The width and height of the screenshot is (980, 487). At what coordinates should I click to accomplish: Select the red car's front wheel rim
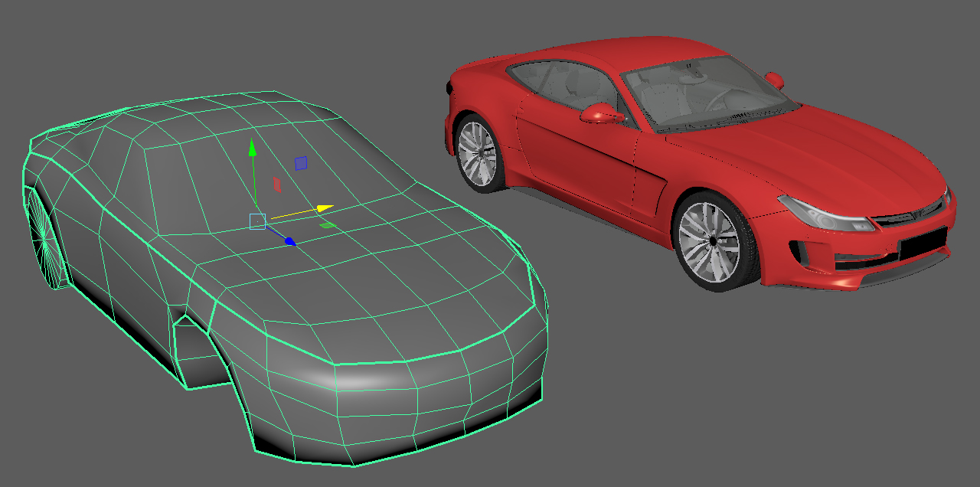pos(712,241)
